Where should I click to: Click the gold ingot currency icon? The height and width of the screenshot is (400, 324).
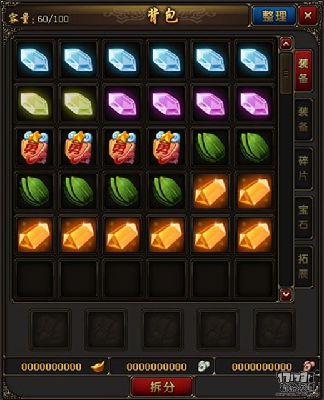98,366
